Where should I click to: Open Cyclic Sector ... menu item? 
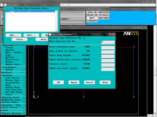13,107
